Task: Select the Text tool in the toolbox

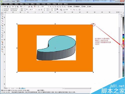Action: pos(2,37)
